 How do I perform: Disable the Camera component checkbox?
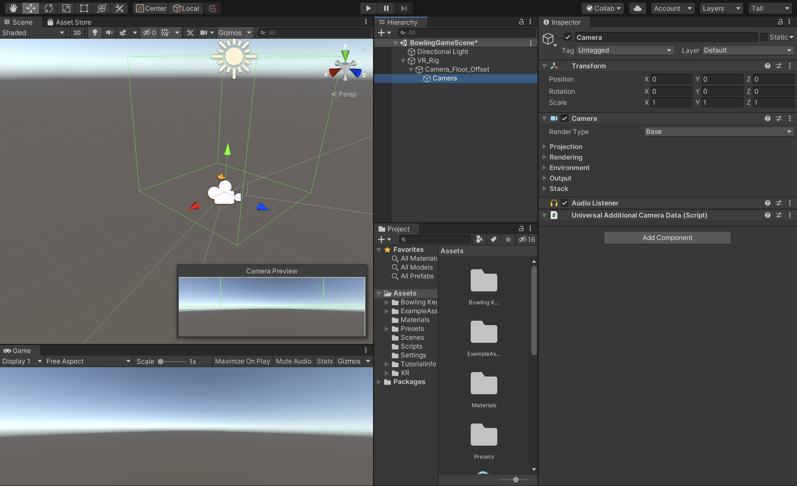pyautogui.click(x=565, y=118)
